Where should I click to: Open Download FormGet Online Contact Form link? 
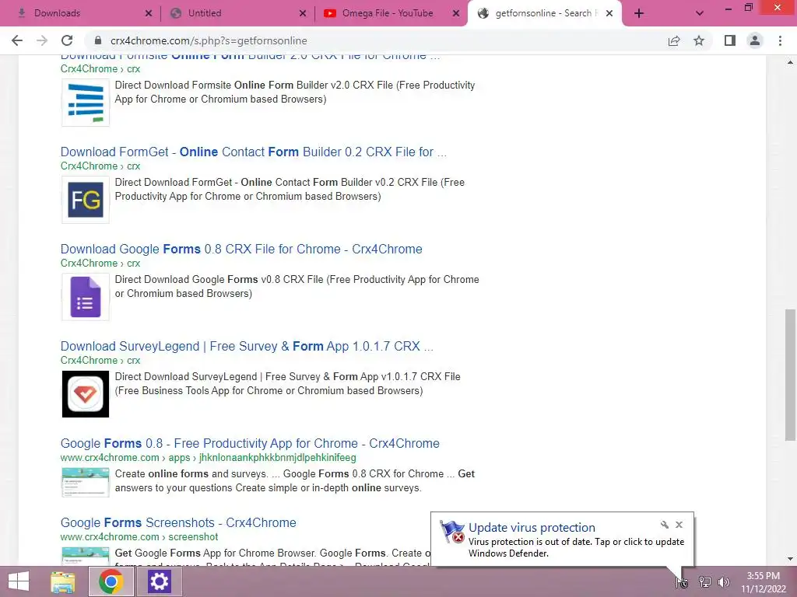(253, 152)
